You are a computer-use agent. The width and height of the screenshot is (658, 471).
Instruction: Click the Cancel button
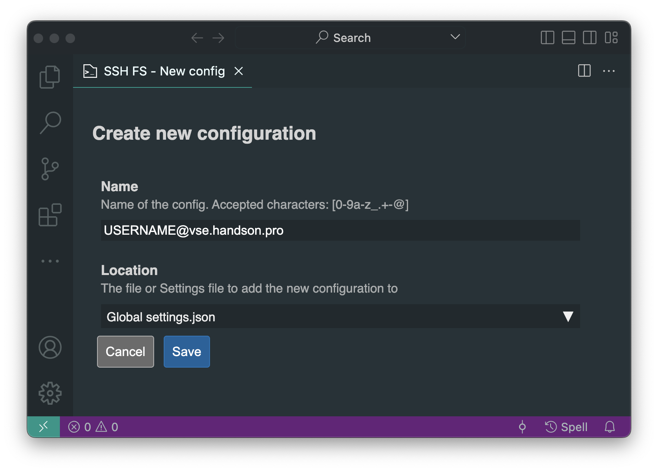coord(125,352)
